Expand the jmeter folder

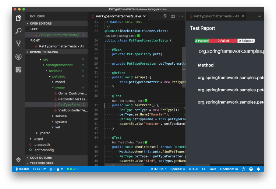tap(37, 133)
